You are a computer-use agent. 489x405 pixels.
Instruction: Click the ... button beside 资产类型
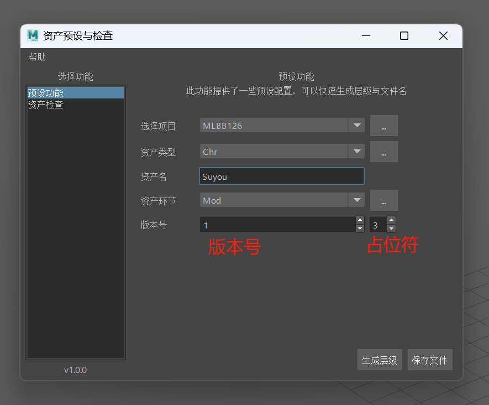point(384,152)
